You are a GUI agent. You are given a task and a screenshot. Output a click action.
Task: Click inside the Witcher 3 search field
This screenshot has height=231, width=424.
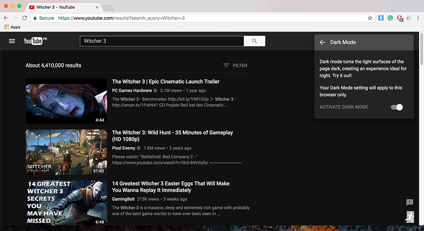[x=162, y=41]
